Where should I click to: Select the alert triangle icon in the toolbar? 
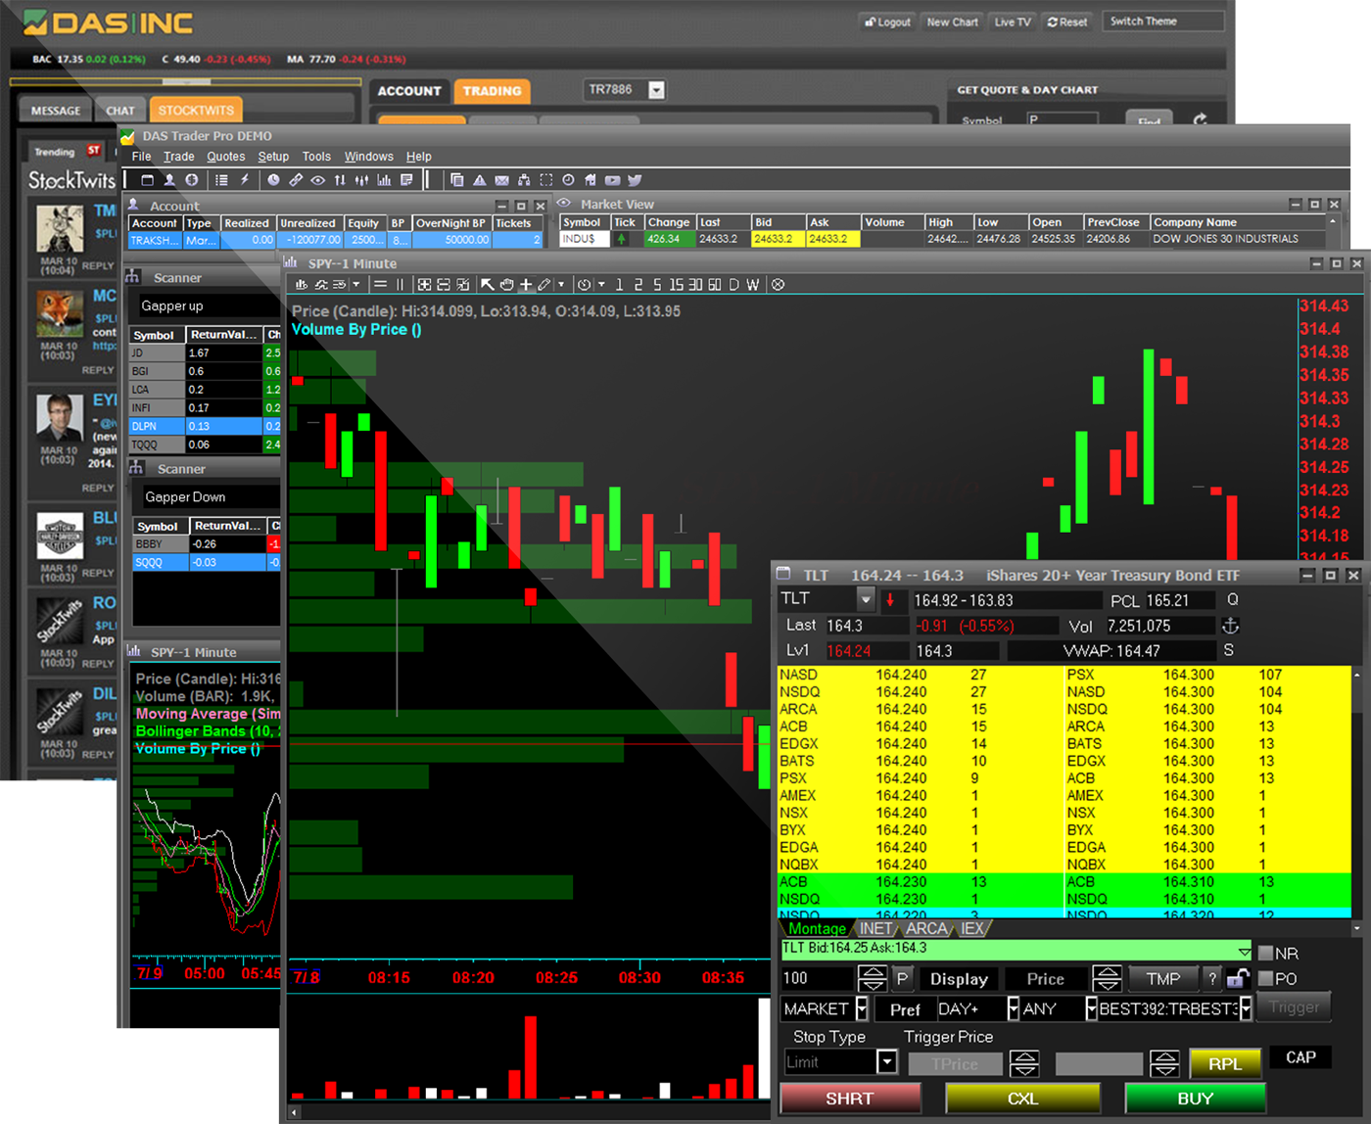479,179
